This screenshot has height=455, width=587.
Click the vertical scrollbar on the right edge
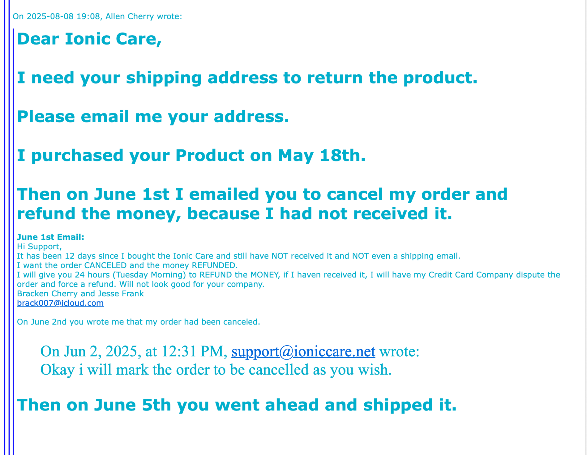[x=585, y=227]
